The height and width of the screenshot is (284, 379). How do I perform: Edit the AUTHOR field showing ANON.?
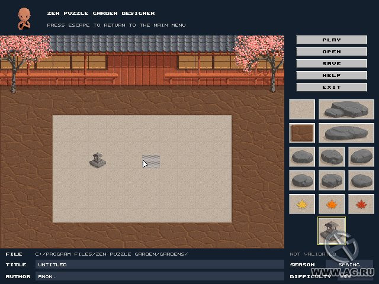point(160,276)
